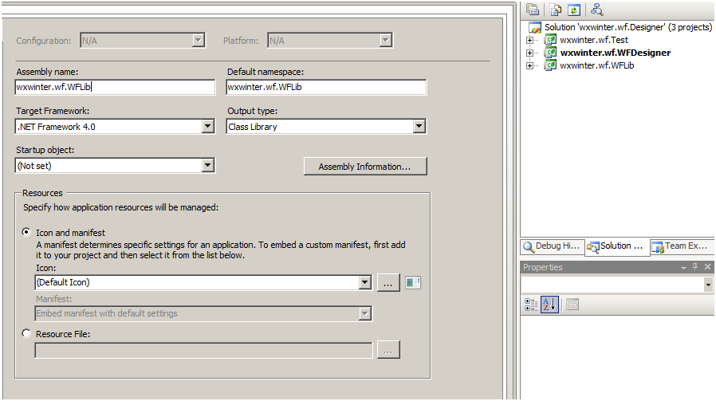This screenshot has height=401, width=716.
Task: Click the Properties panel title text
Action: point(542,267)
